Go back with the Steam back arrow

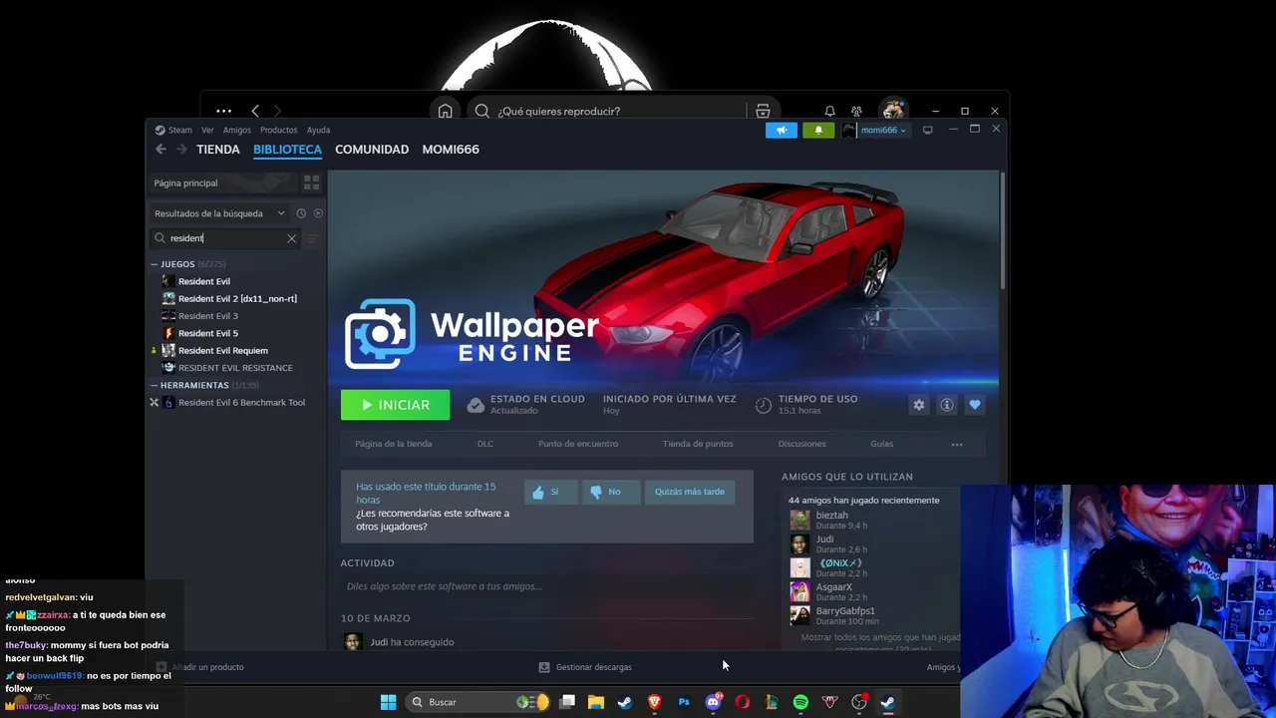coord(160,149)
